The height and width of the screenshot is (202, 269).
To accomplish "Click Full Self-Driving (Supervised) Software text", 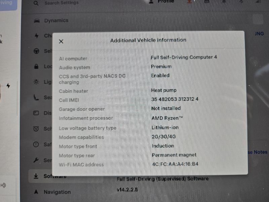I will click(x=163, y=179).
